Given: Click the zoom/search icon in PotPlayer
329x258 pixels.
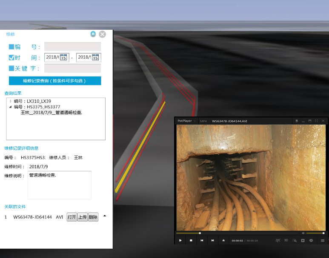Looking at the screenshot, I should tap(295, 241).
